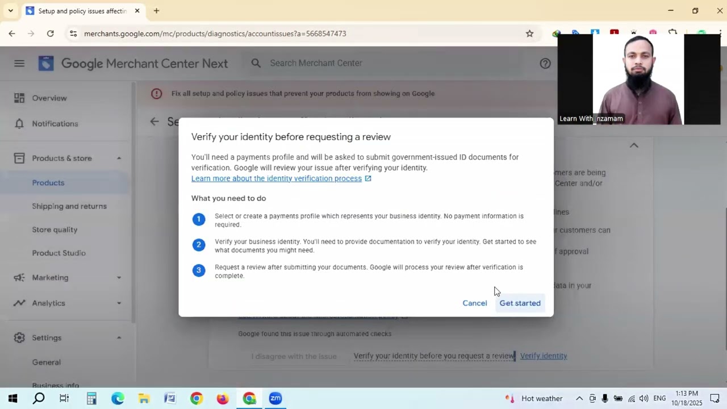Image resolution: width=727 pixels, height=409 pixels.
Task: Go back with browser back arrow
Action: 12,34
